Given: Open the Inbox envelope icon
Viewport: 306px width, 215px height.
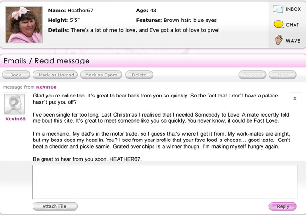Looking at the screenshot, I should (x=278, y=9).
